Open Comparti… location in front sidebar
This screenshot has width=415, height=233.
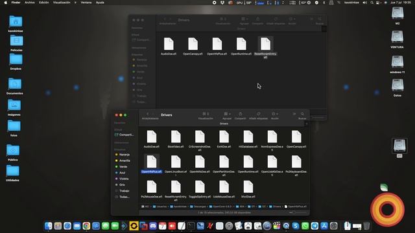[x=124, y=135]
